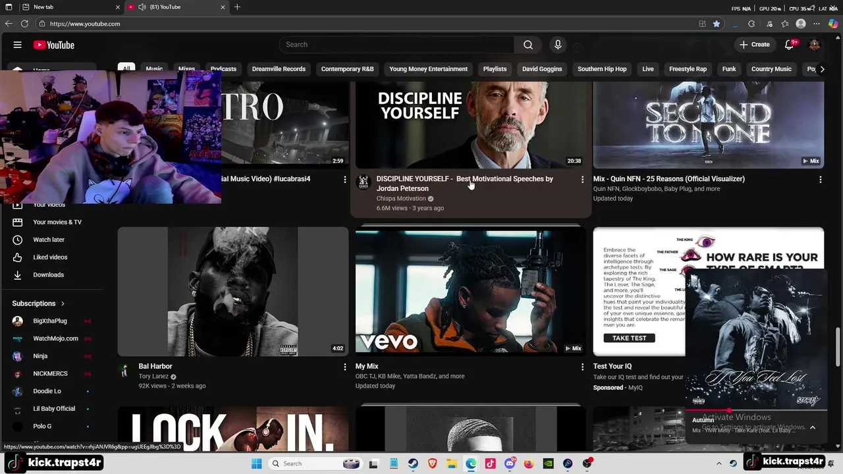
Task: Select the Podcasts filter chip
Action: pyautogui.click(x=223, y=69)
